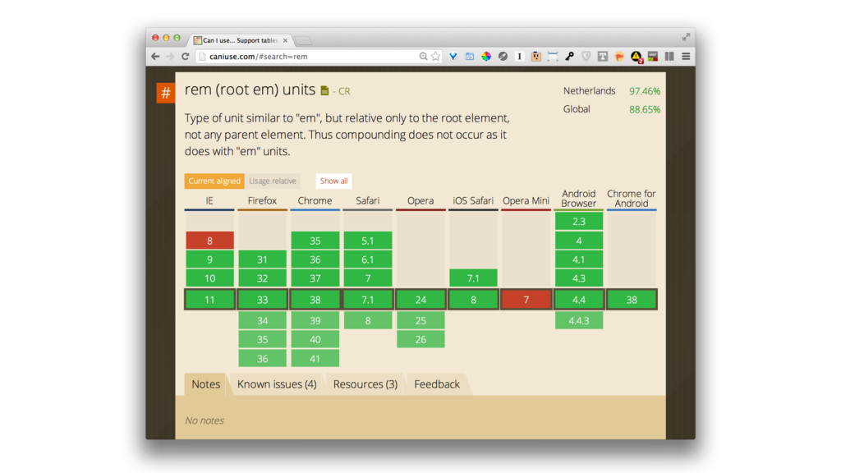Click the IE column header
Viewport: 841px width, 473px height.
[x=209, y=200]
